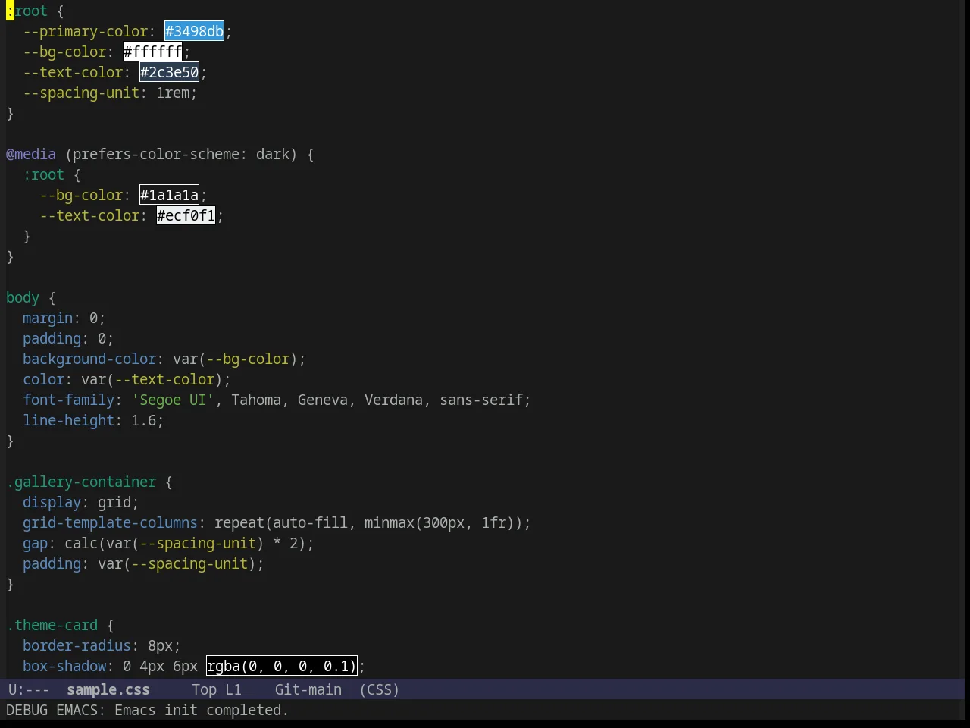
Task: Click the .gallery-container selector
Action: click(x=81, y=482)
